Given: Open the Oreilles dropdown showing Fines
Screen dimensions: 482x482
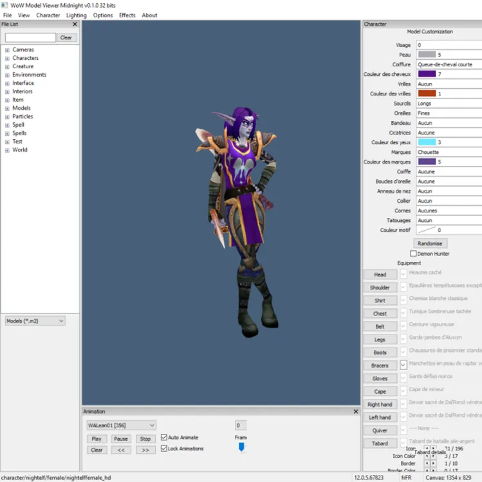Looking at the screenshot, I should pyautogui.click(x=449, y=113).
